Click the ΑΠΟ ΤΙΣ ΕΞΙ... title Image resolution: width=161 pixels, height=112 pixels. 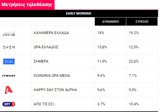[x=45, y=104]
